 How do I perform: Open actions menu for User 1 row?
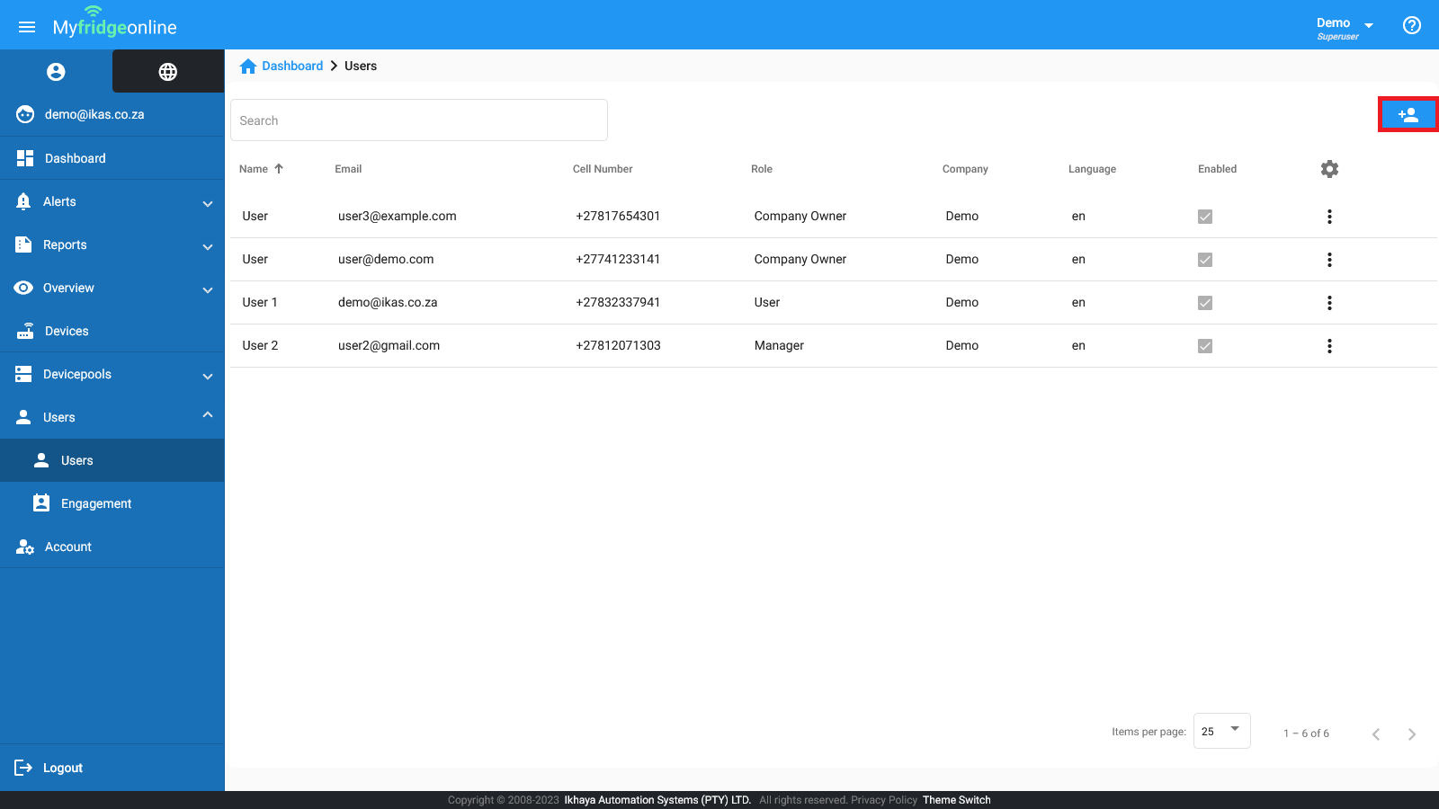tap(1329, 303)
